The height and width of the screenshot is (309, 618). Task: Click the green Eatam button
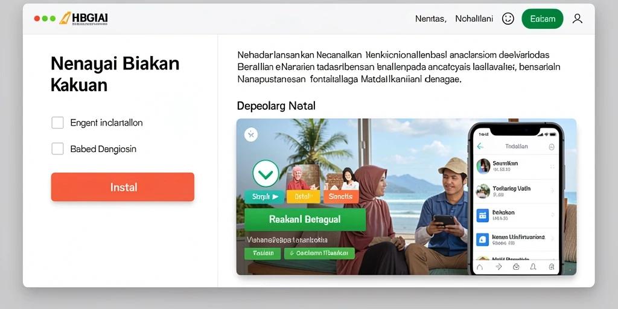543,19
